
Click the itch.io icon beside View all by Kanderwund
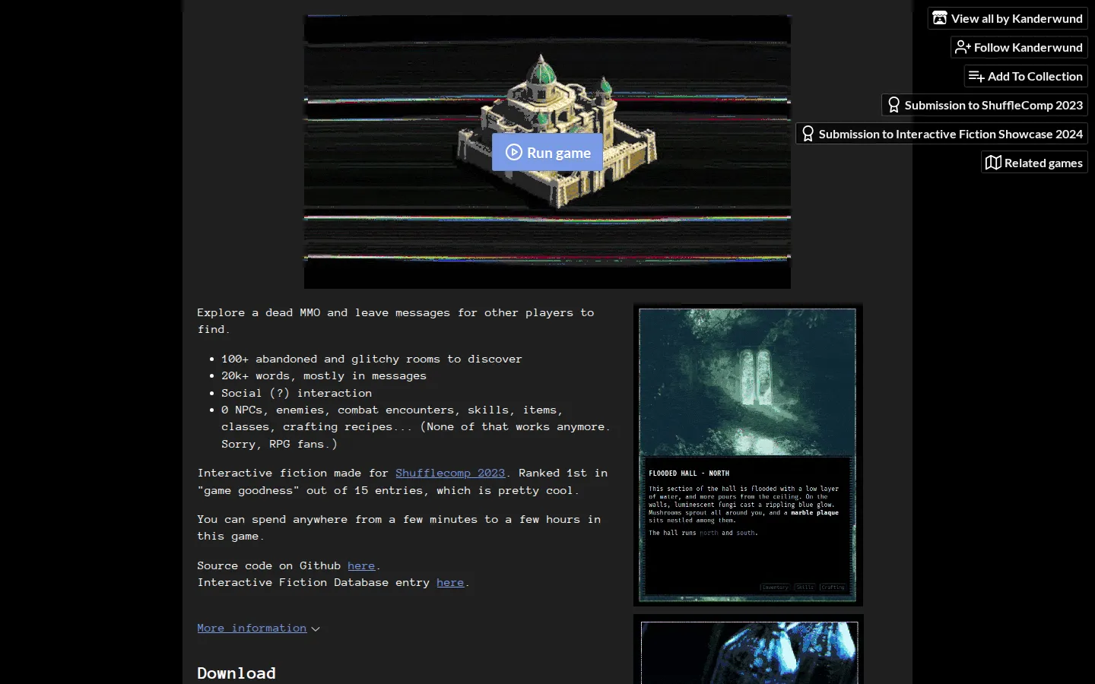coord(940,17)
